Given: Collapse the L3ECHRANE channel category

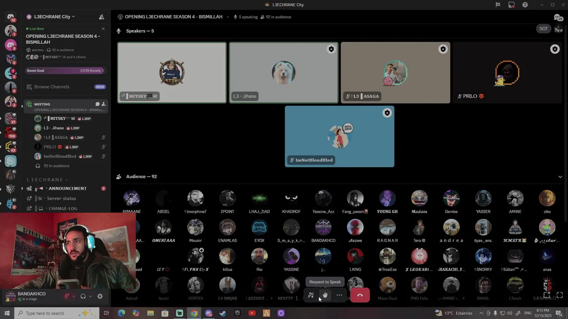Looking at the screenshot, I should (47, 180).
